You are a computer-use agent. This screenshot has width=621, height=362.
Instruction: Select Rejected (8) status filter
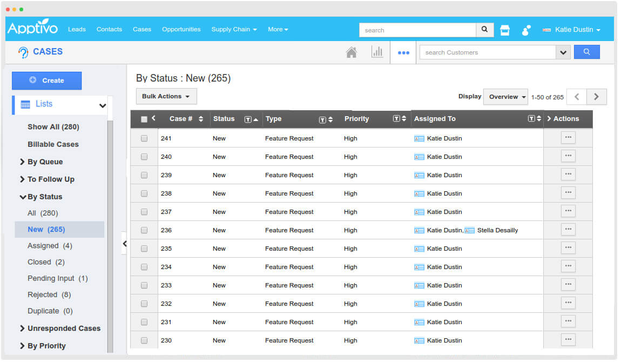point(49,294)
